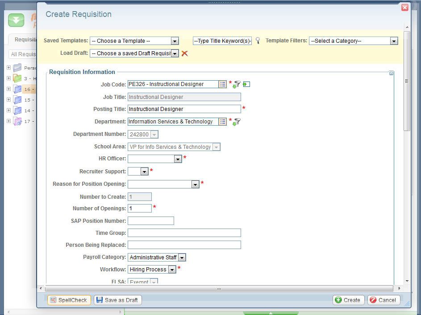Image resolution: width=421 pixels, height=315 pixels.
Task: Click the Create button
Action: click(348, 300)
